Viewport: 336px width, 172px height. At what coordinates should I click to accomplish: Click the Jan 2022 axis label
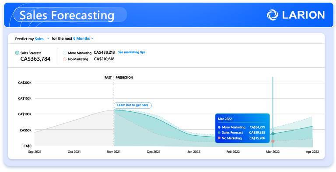click(x=194, y=151)
